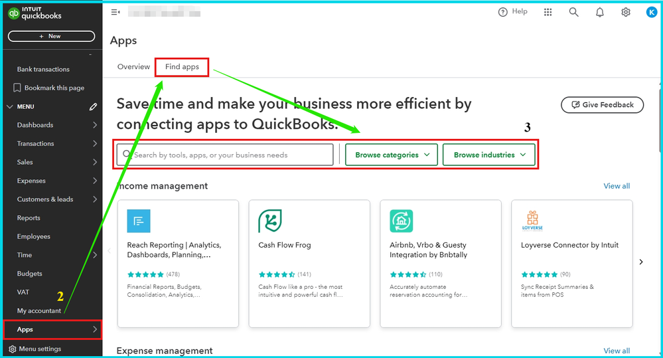This screenshot has height=358, width=663.
Task: Open the K user profile avatar
Action: click(x=652, y=12)
